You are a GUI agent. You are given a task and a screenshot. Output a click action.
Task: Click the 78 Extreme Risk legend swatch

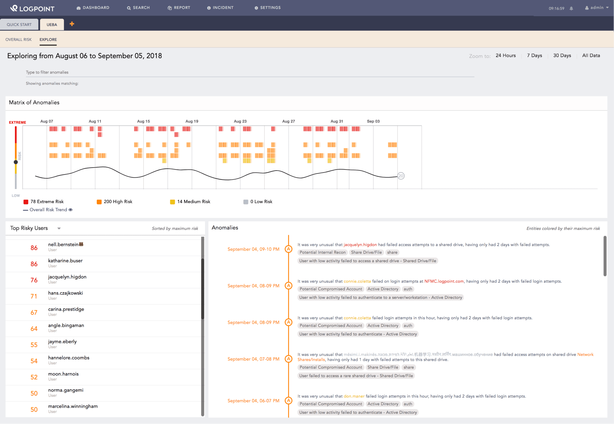(x=26, y=202)
